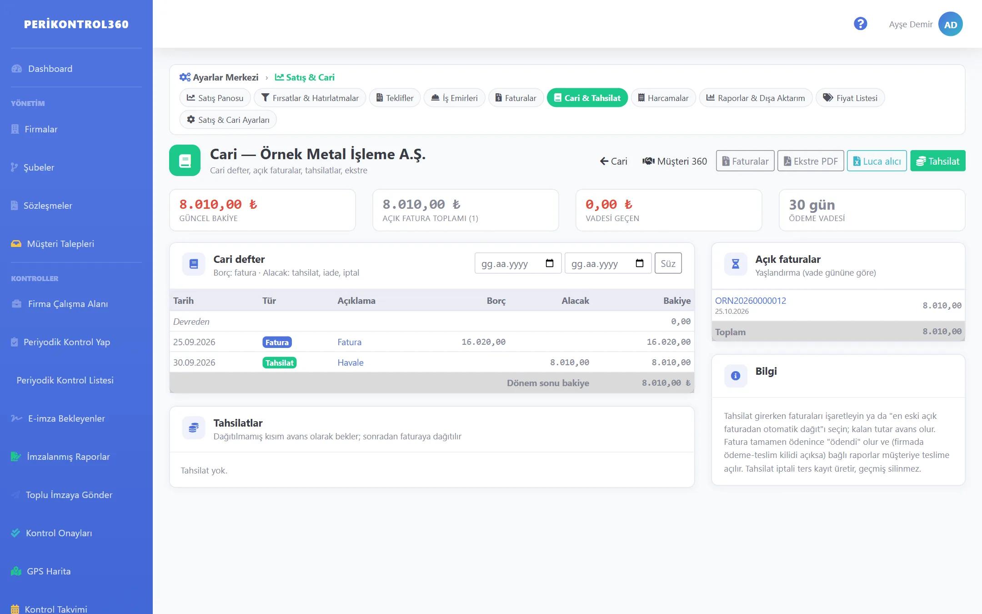Go back via Cari arrow link
This screenshot has height=614, width=982.
(613, 161)
